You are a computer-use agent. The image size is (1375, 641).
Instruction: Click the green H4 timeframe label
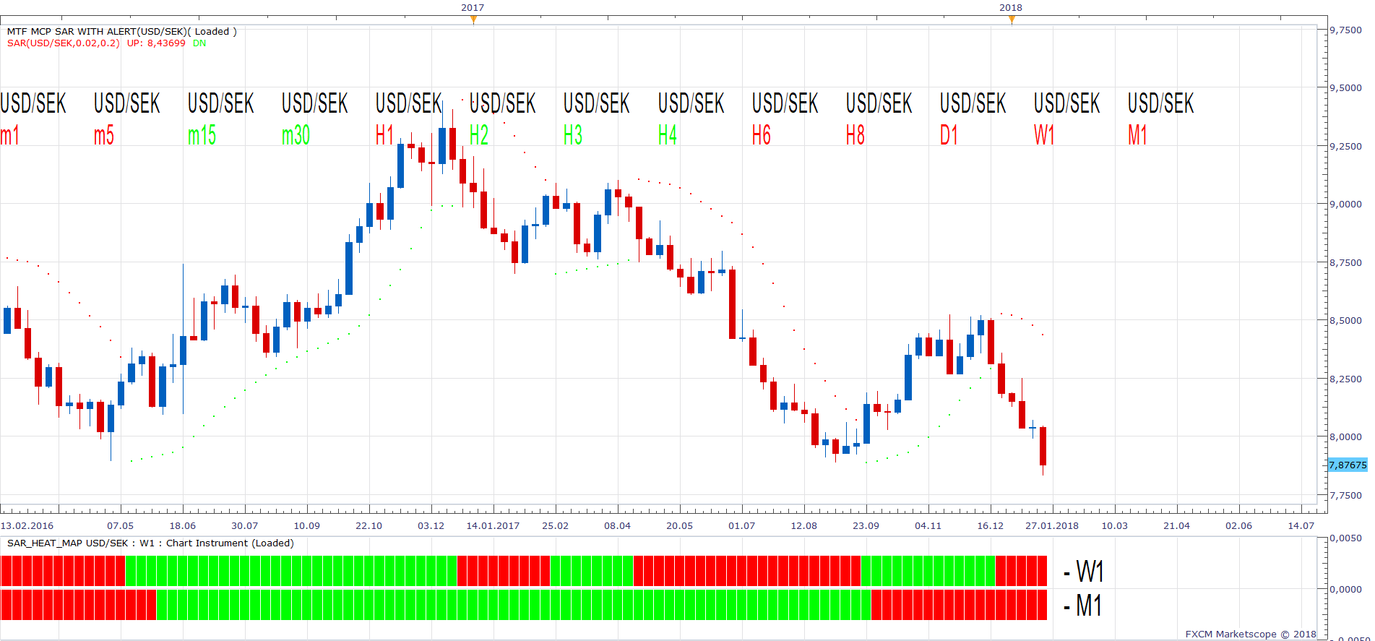click(x=668, y=135)
